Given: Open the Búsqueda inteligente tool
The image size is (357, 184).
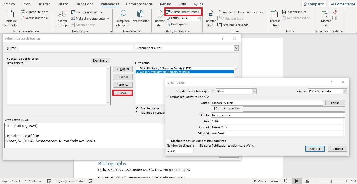Looking at the screenshot, I should (x=123, y=19).
